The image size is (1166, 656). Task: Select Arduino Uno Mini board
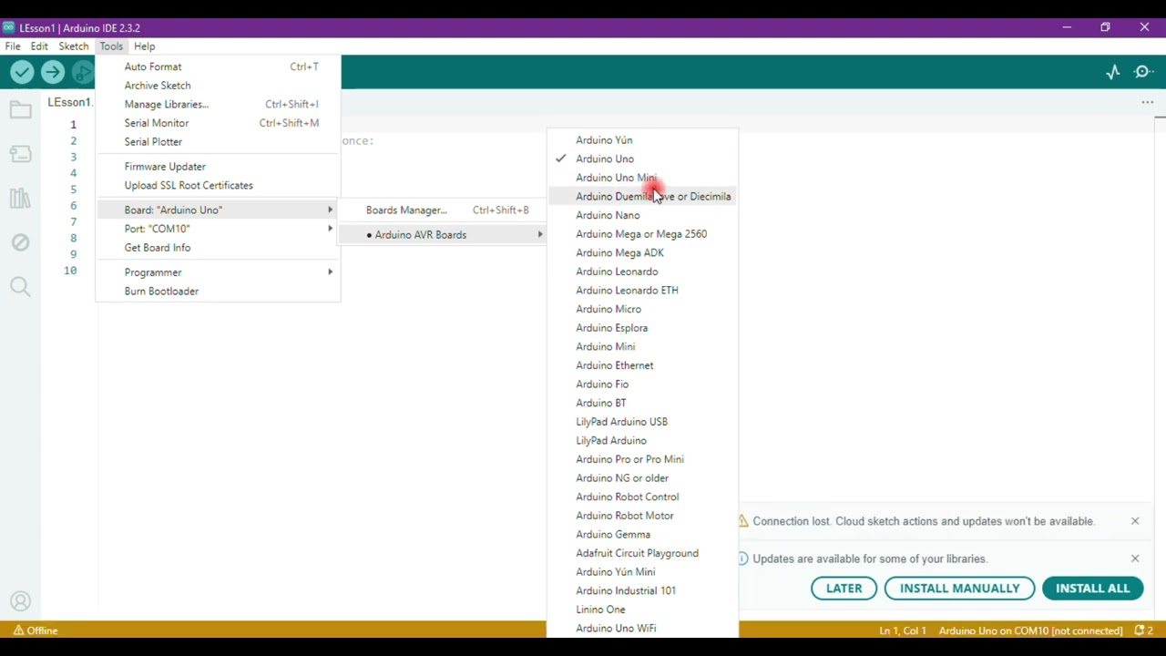pyautogui.click(x=642, y=178)
